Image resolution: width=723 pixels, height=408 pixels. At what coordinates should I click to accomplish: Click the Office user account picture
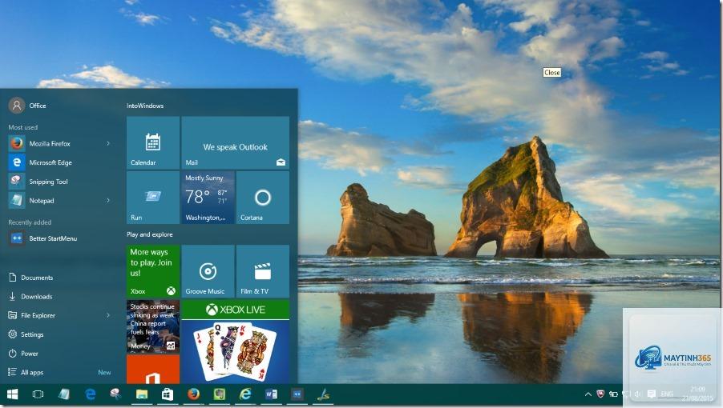tap(17, 106)
